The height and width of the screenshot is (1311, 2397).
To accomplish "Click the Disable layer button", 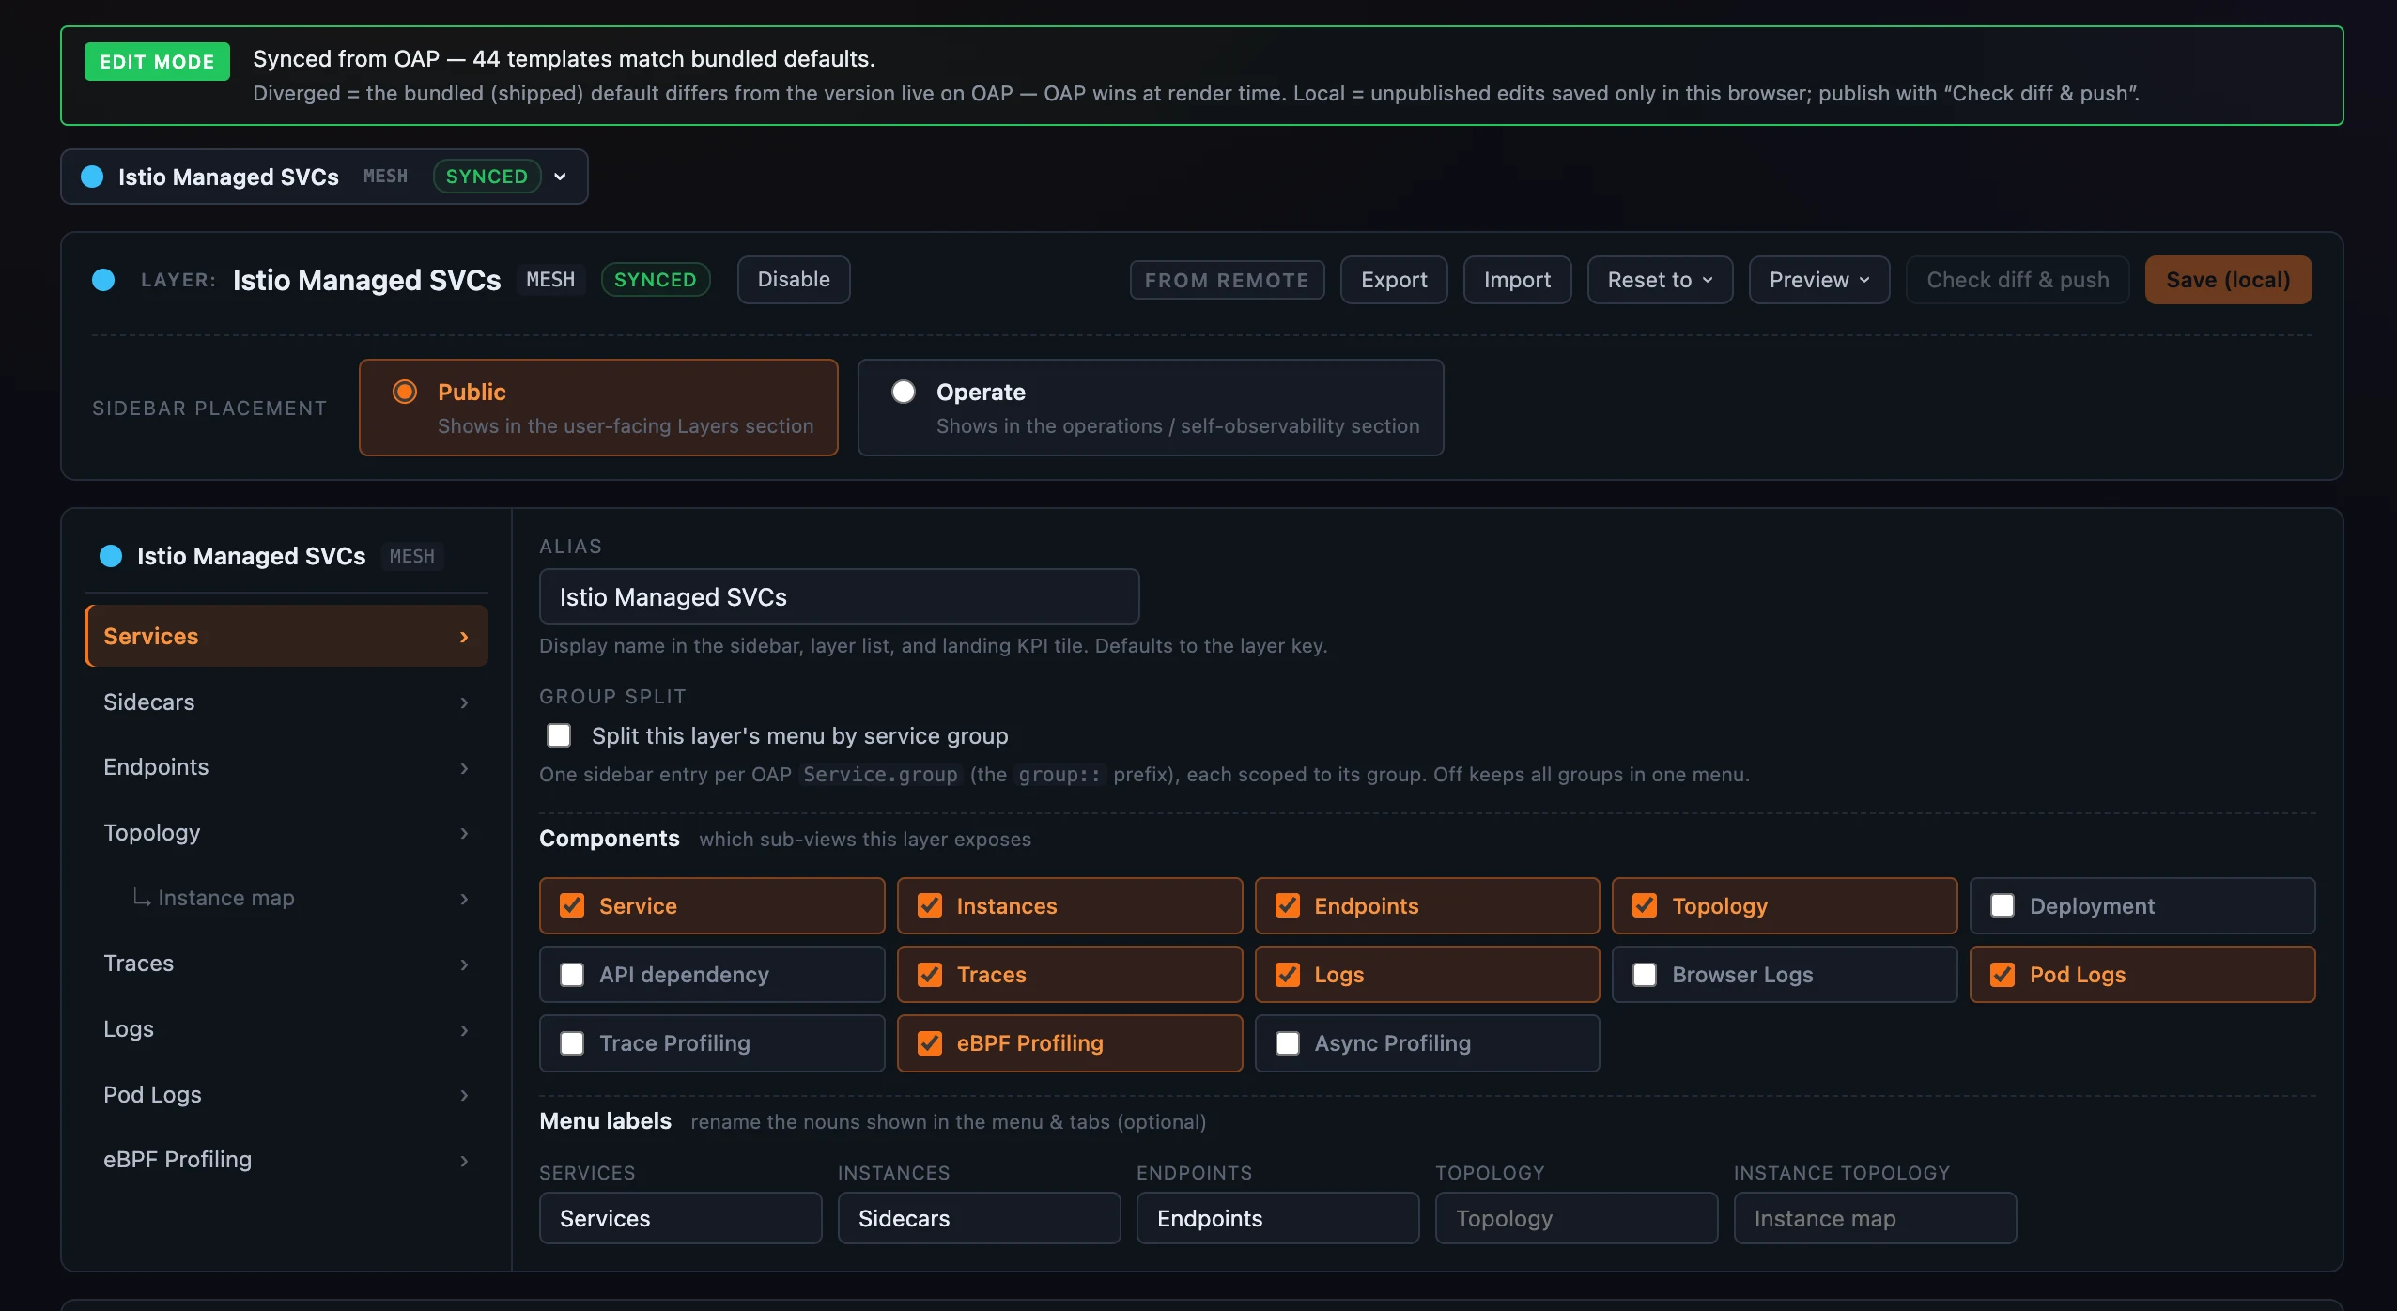I will [794, 280].
